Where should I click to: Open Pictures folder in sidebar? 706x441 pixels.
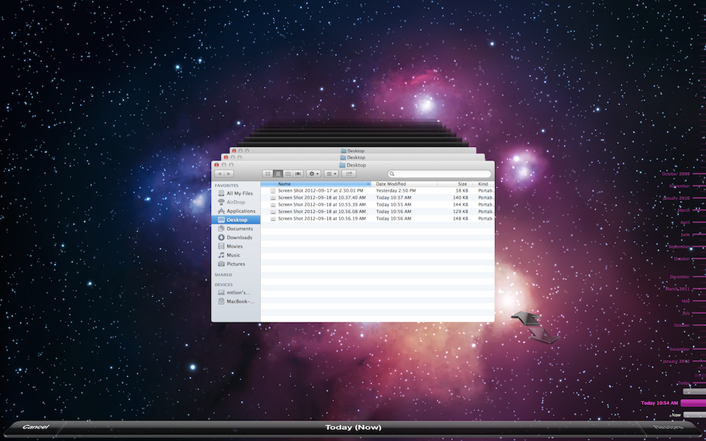(x=235, y=264)
